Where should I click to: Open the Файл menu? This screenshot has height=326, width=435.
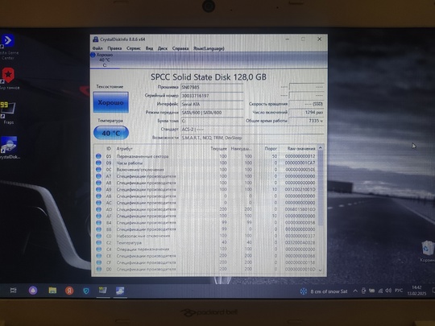(97, 48)
